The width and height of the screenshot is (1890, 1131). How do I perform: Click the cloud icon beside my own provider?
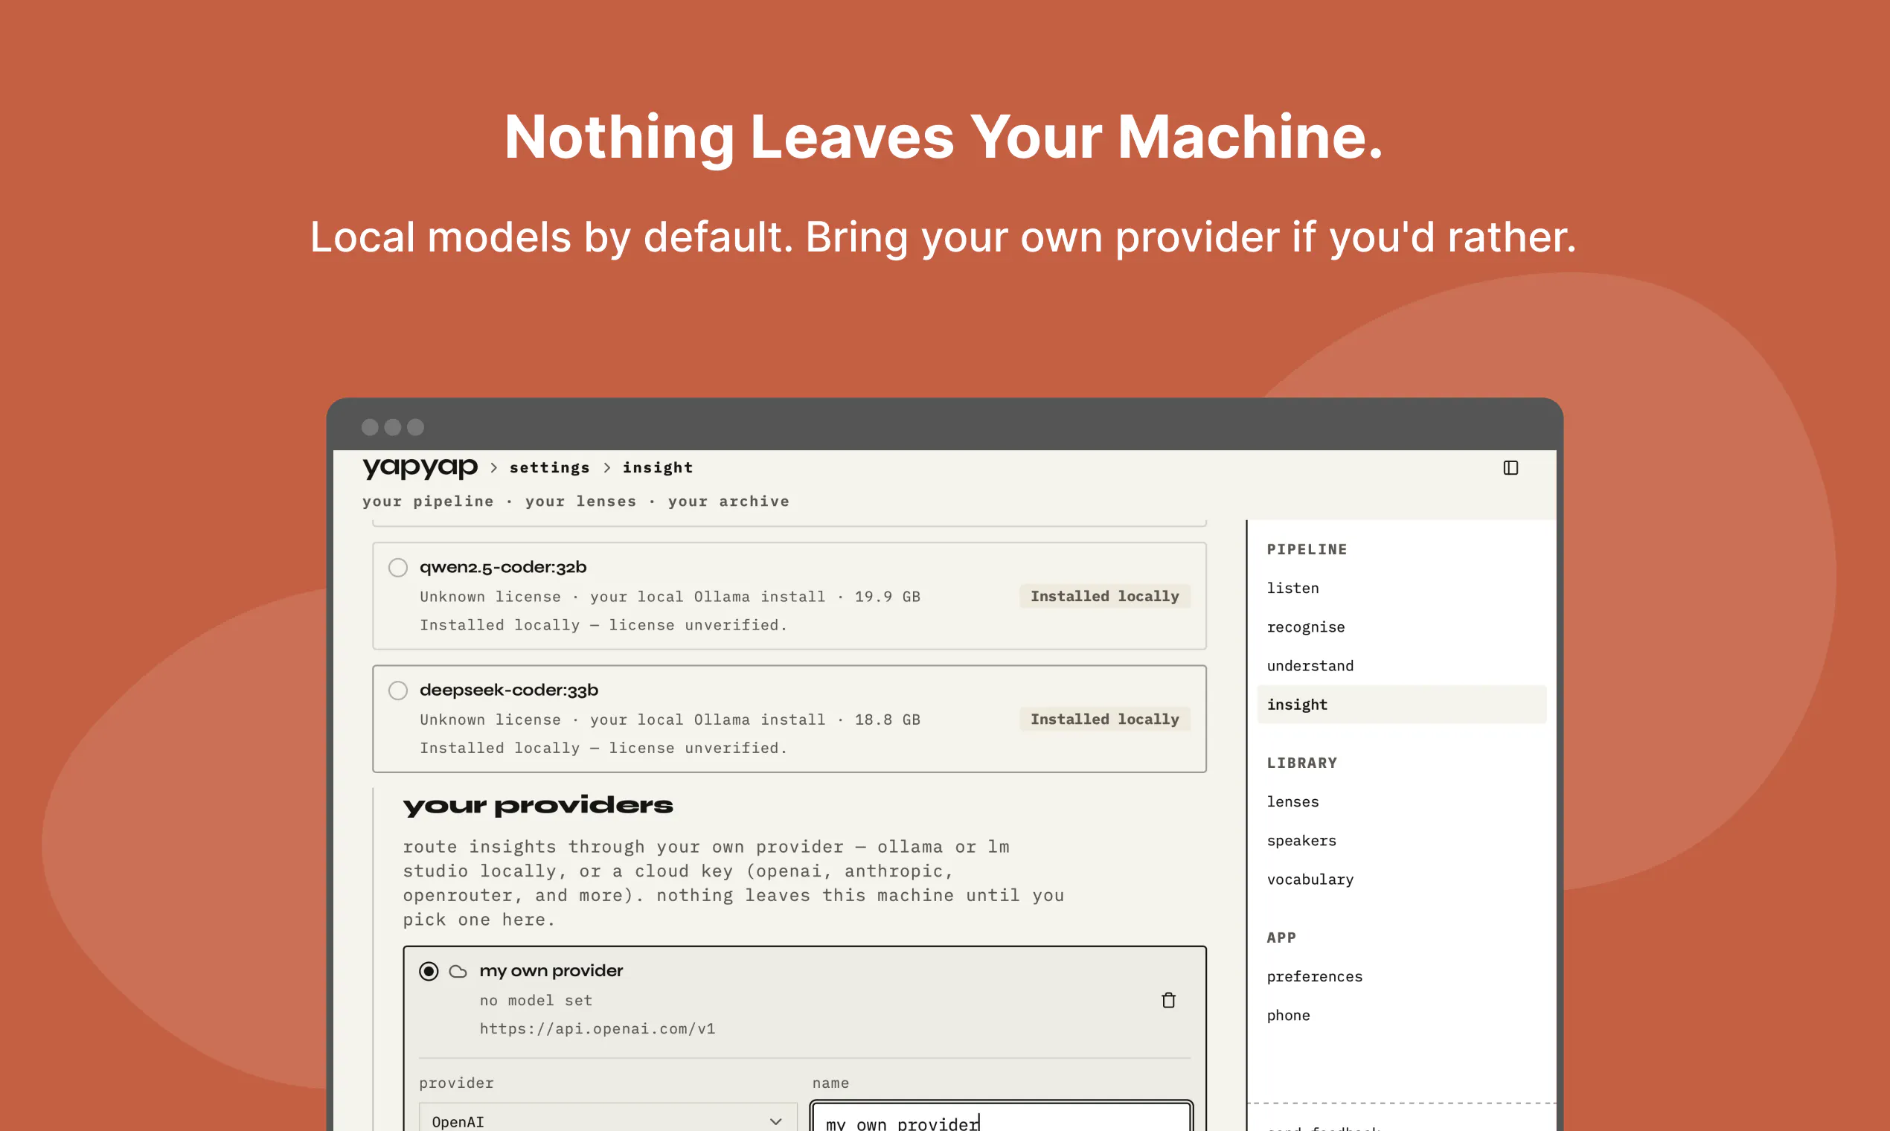click(458, 971)
